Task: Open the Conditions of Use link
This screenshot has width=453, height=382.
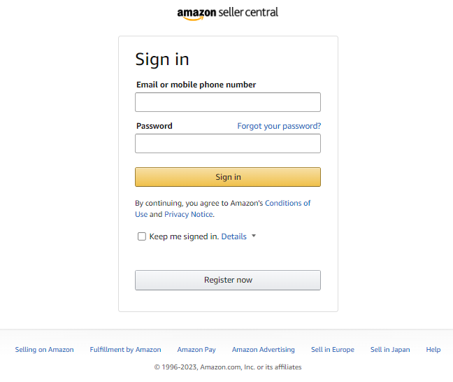Action: point(288,204)
